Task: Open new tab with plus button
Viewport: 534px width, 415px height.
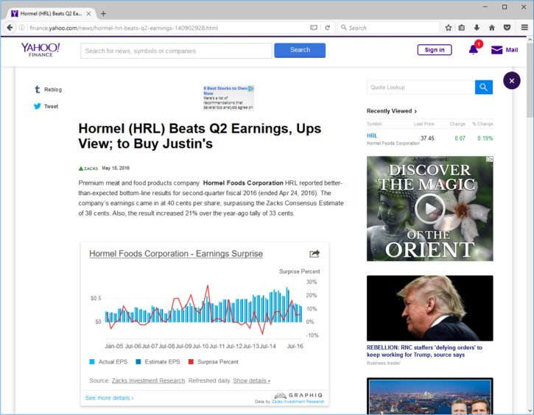Action: coord(104,13)
